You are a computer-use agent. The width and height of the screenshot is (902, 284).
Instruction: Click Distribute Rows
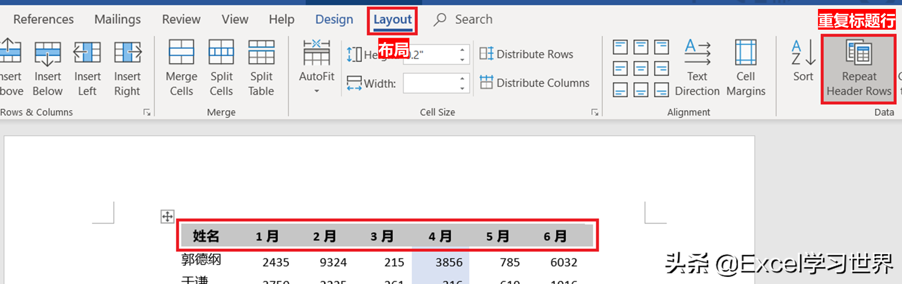tap(526, 54)
